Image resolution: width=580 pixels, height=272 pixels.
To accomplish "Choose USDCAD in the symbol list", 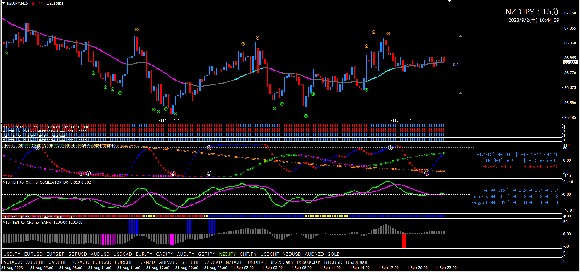I will point(123,254).
